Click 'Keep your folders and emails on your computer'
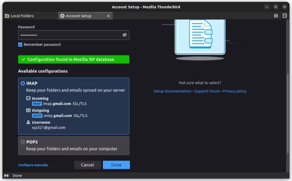This screenshot has height=181, width=292. 72,149
